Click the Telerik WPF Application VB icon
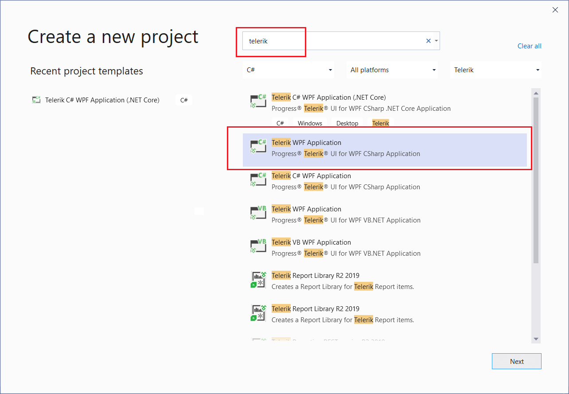Image resolution: width=569 pixels, height=394 pixels. (258, 213)
